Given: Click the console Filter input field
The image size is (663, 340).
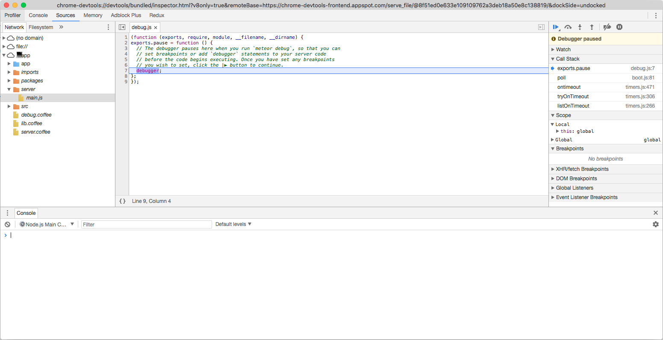Looking at the screenshot, I should tap(146, 224).
